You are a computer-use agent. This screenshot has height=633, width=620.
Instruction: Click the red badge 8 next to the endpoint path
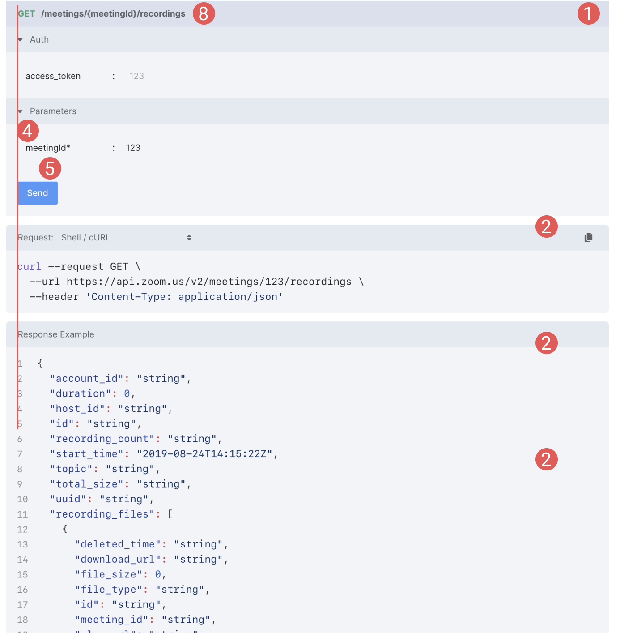[204, 13]
